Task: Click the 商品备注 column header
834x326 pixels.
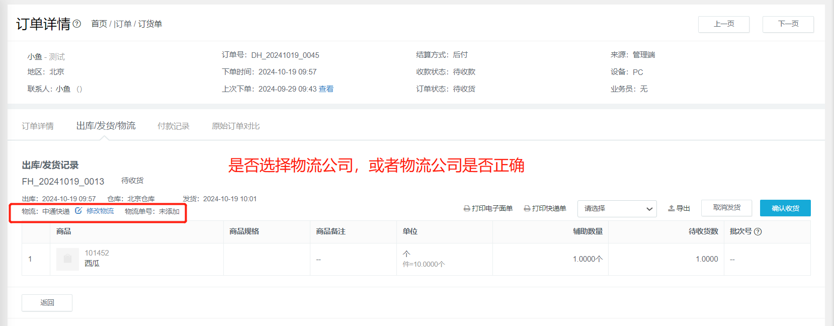Action: tap(330, 231)
